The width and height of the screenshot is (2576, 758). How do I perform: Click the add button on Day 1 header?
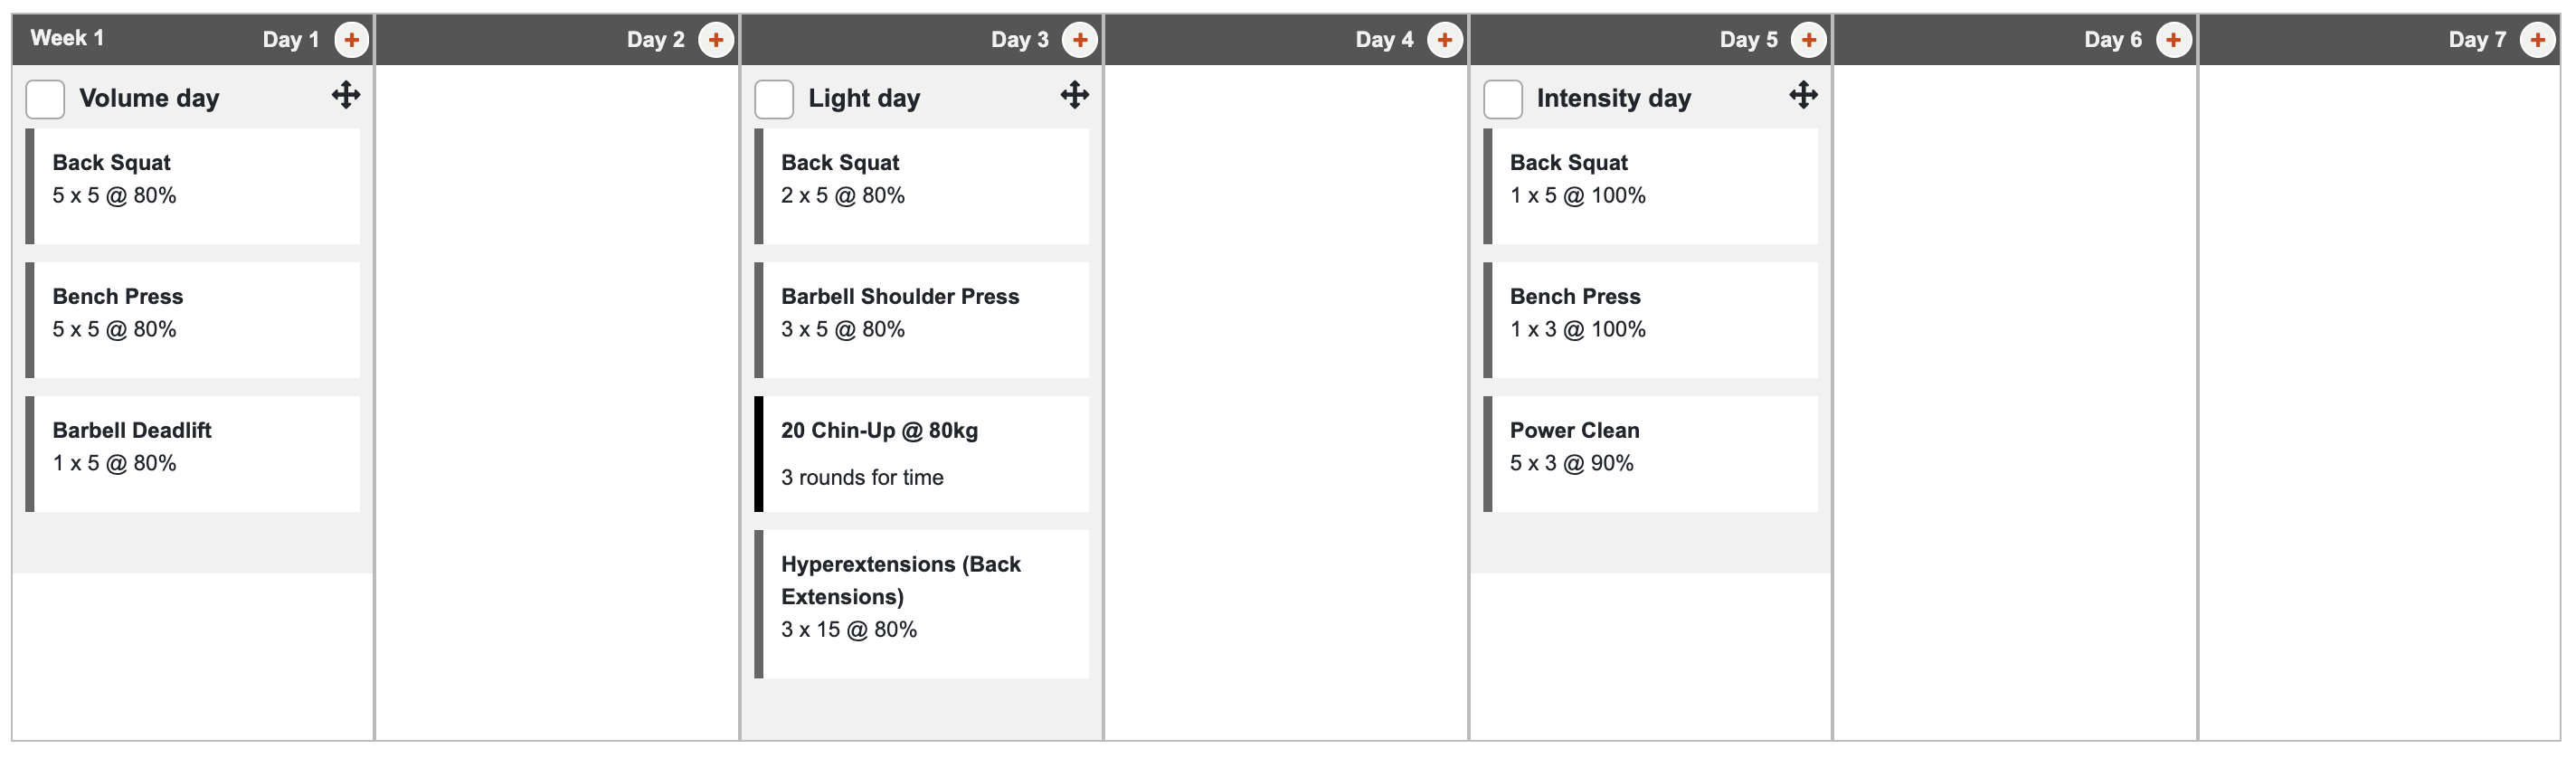(x=351, y=39)
